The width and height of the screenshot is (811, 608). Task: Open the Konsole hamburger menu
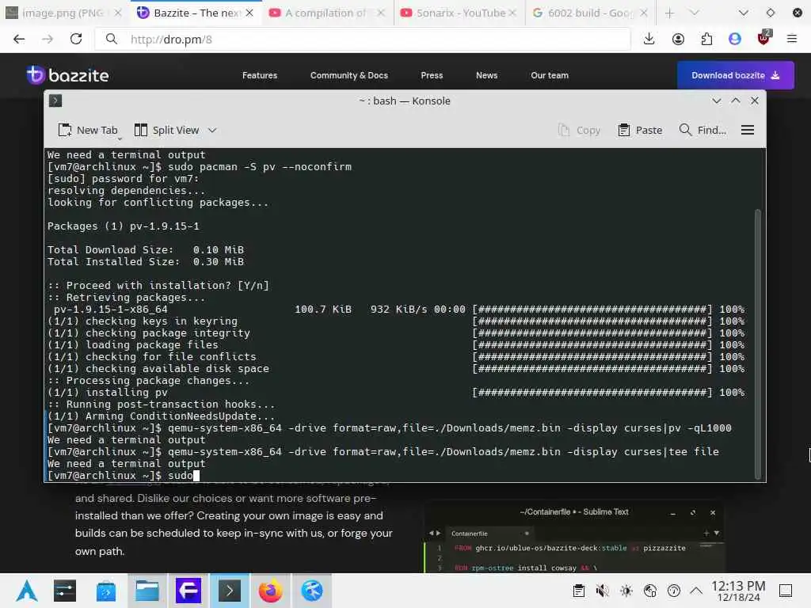748,131
